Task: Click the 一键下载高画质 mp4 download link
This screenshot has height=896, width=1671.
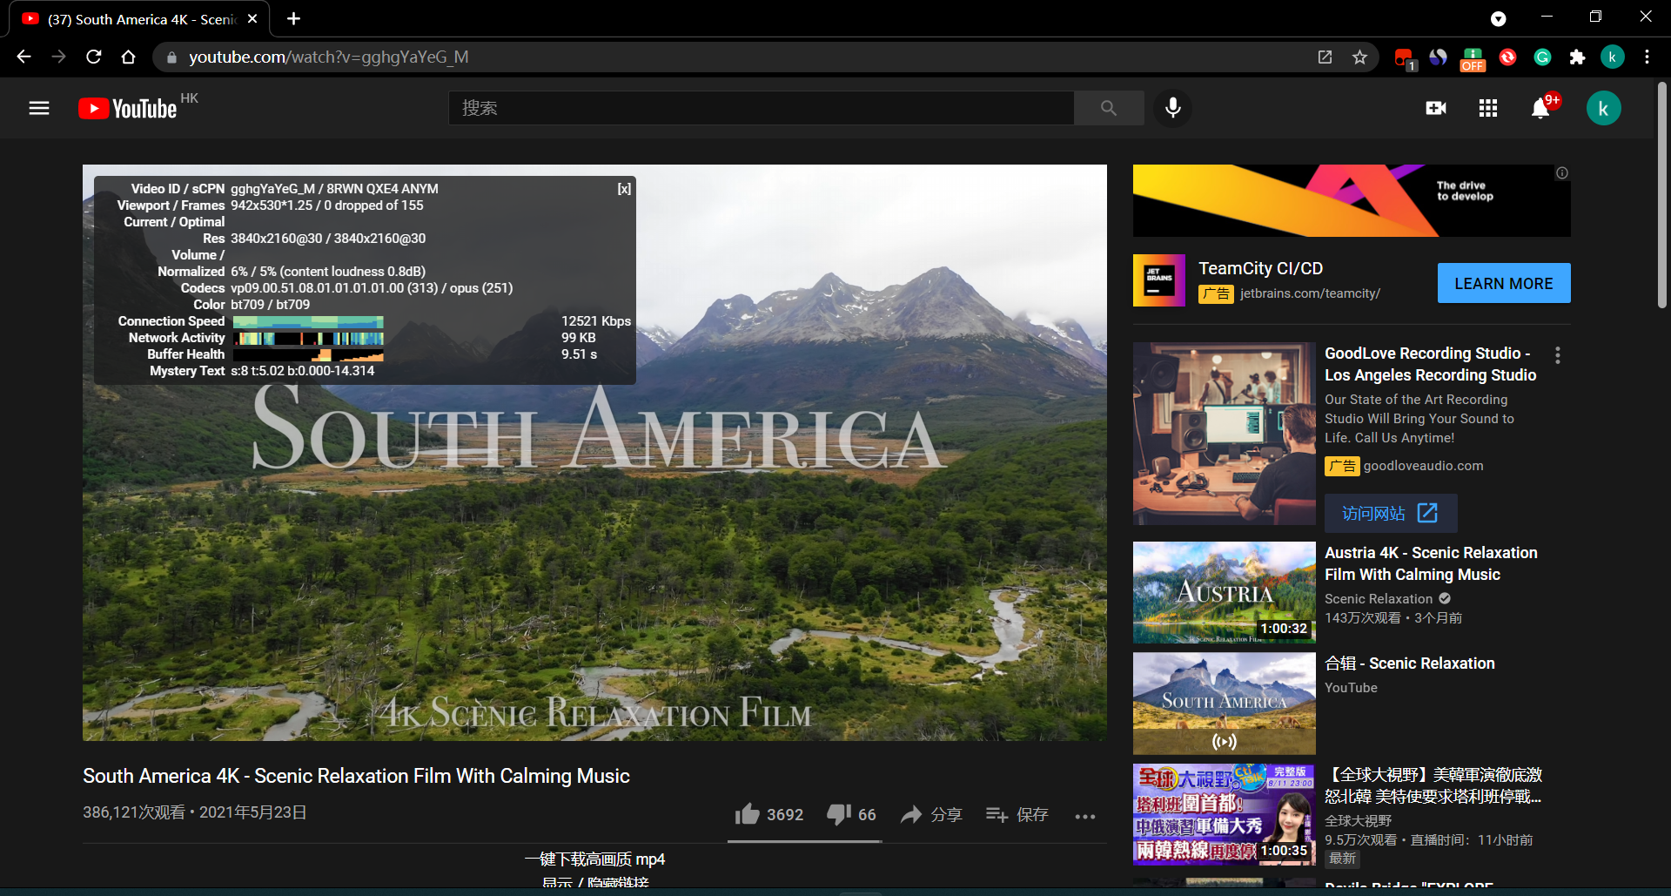Action: 594,859
